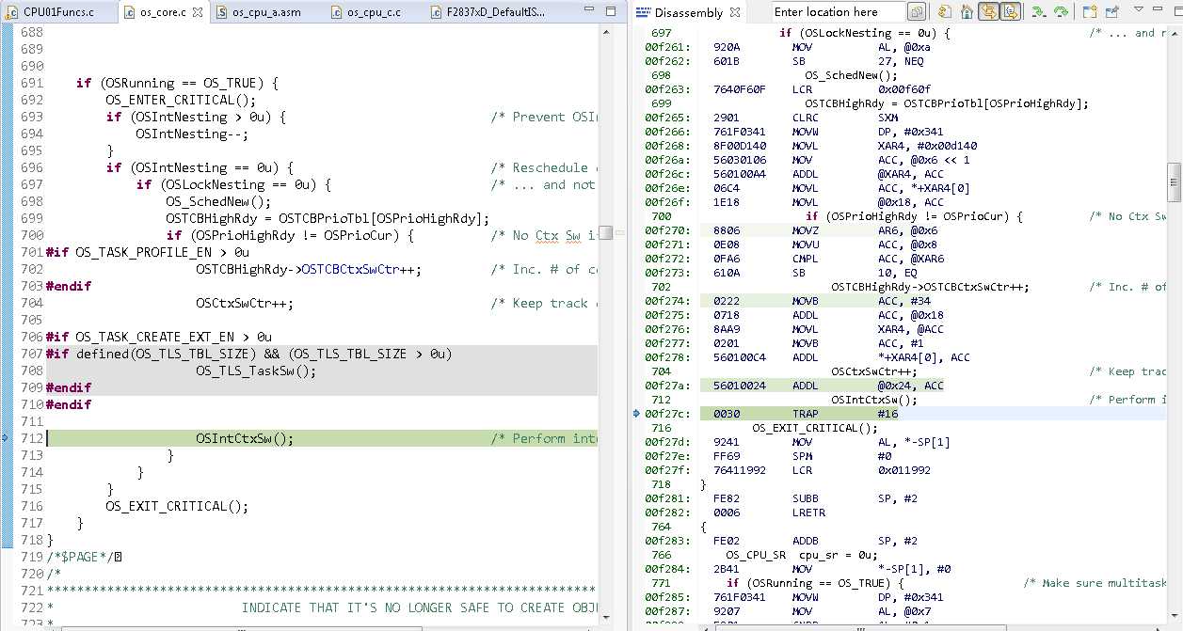The width and height of the screenshot is (1183, 631).
Task: Toggle Show Source in Disassembly
Action: tap(1010, 12)
